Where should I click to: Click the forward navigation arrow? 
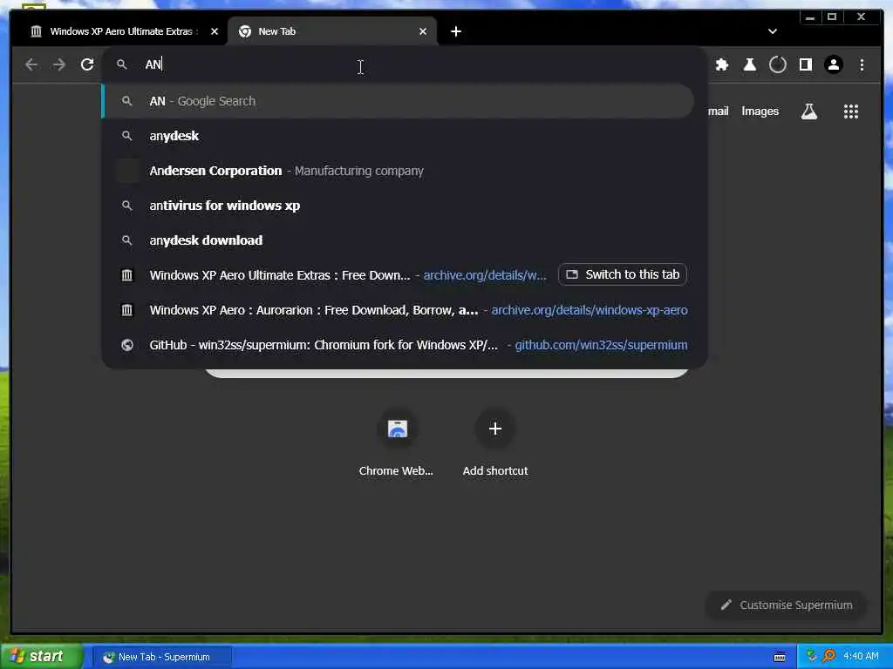(x=59, y=64)
